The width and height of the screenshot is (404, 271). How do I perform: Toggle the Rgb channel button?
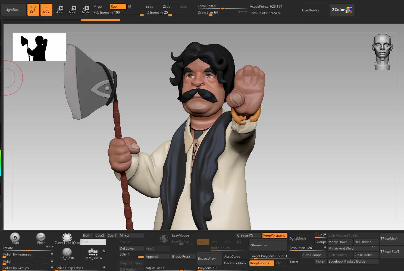click(x=118, y=7)
